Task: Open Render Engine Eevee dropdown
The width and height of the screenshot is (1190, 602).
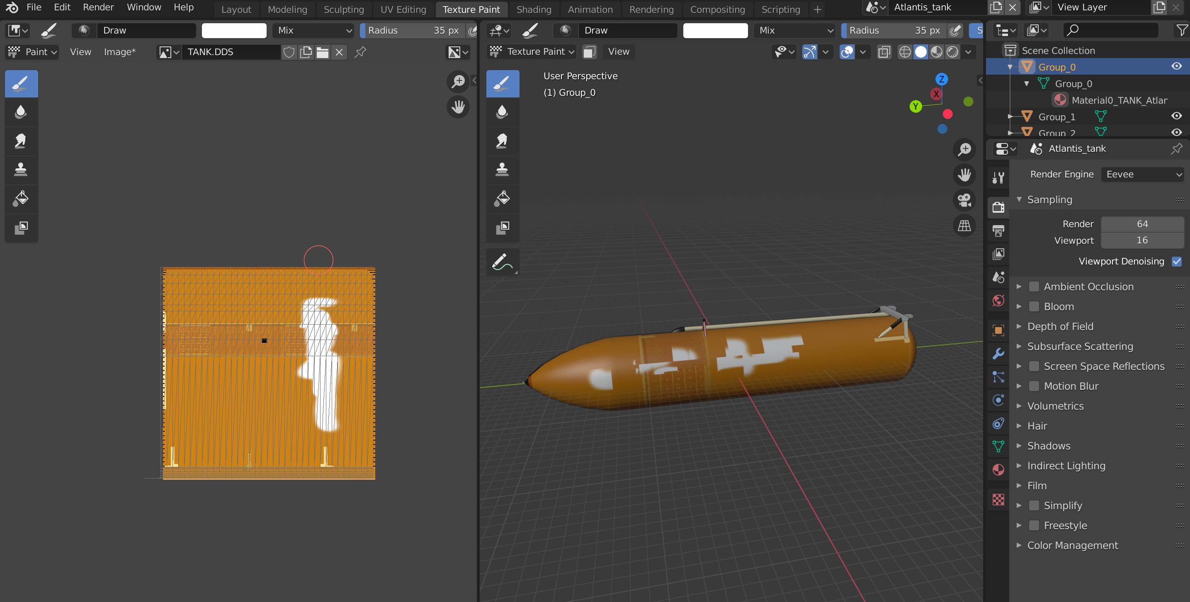Action: (1142, 175)
